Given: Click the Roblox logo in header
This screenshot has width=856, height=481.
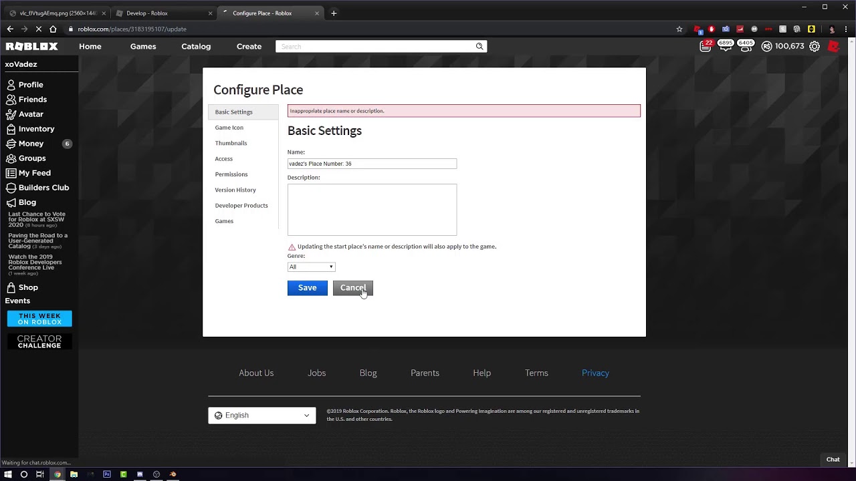Looking at the screenshot, I should click(x=31, y=47).
